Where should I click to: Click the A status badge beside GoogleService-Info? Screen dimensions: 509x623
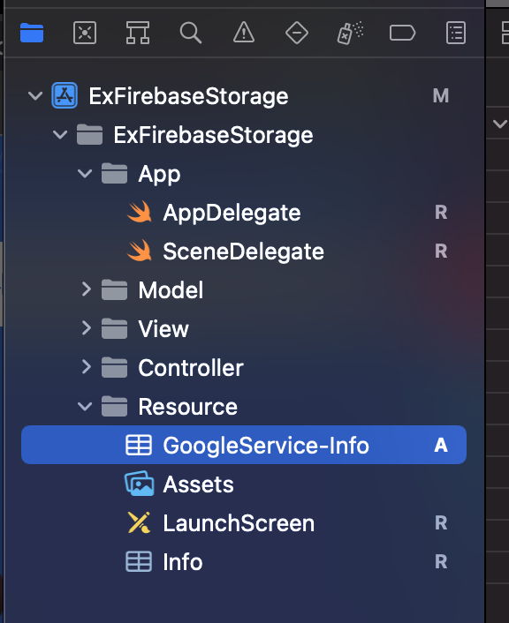(x=441, y=445)
